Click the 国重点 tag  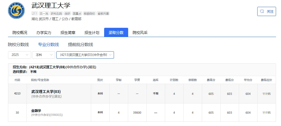pyautogui.click(x=77, y=14)
